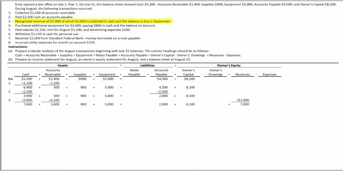Click the Owner's Drawings column heading
Viewport: 343px width, 171px height.
(216, 73)
